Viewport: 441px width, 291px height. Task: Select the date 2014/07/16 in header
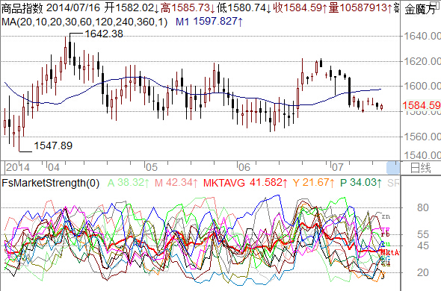[73, 8]
